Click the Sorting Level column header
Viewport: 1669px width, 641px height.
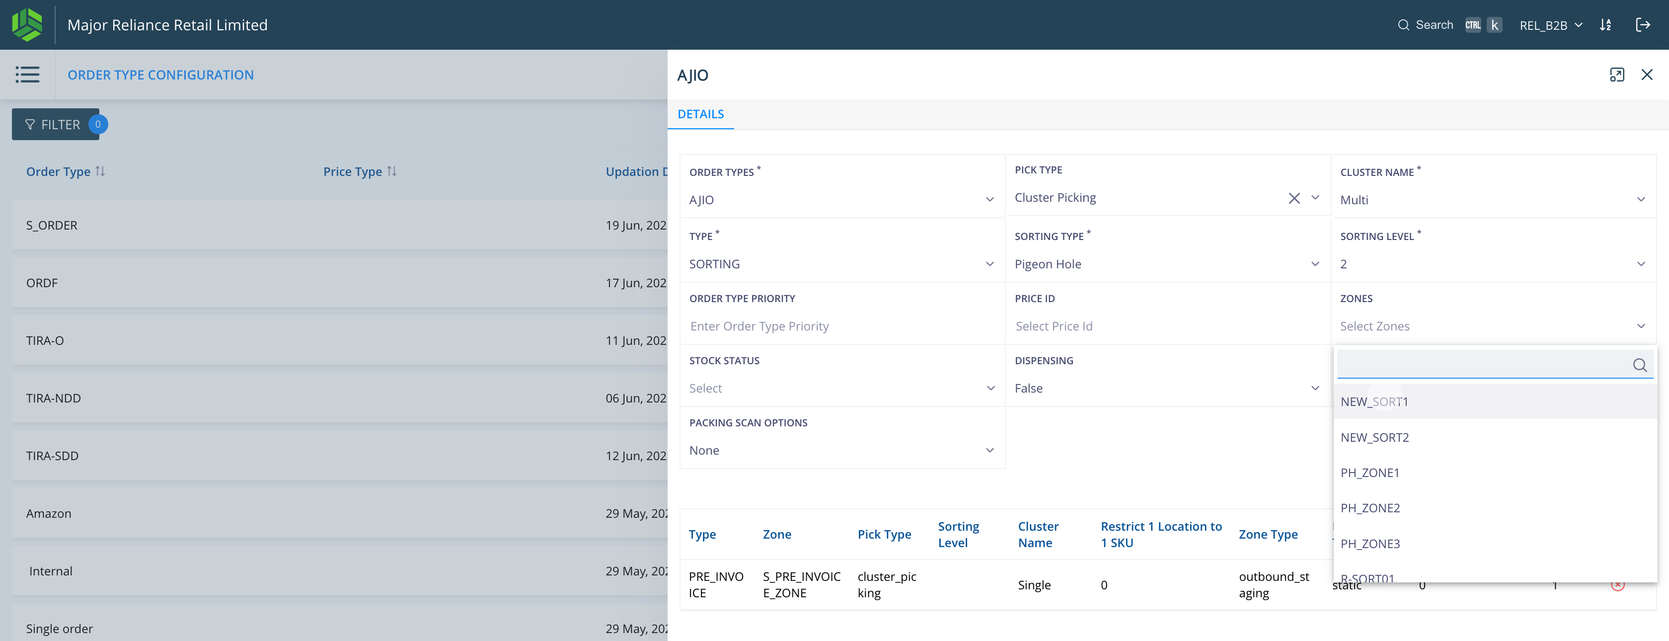(x=958, y=535)
